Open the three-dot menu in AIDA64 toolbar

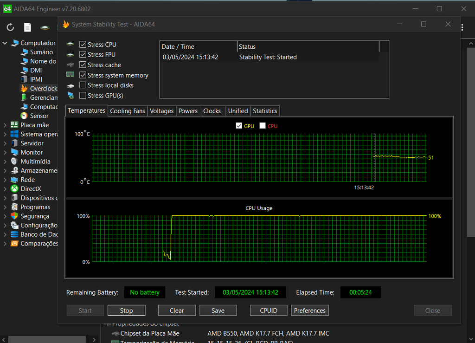click(x=462, y=27)
